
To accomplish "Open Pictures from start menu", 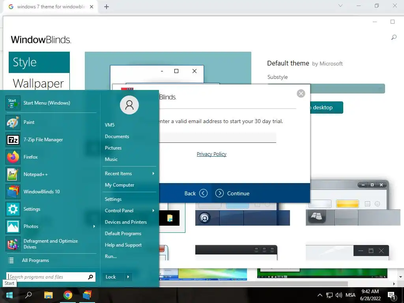I will point(113,148).
